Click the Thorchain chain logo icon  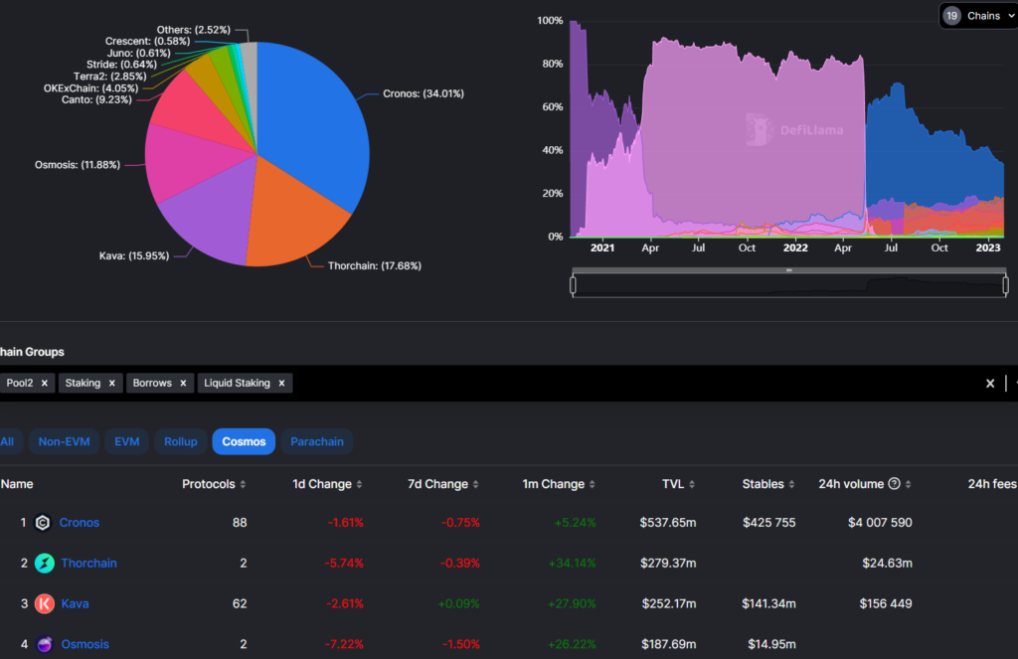(x=45, y=564)
